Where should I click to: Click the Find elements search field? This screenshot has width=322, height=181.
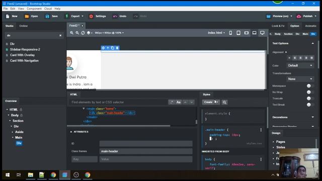118,102
